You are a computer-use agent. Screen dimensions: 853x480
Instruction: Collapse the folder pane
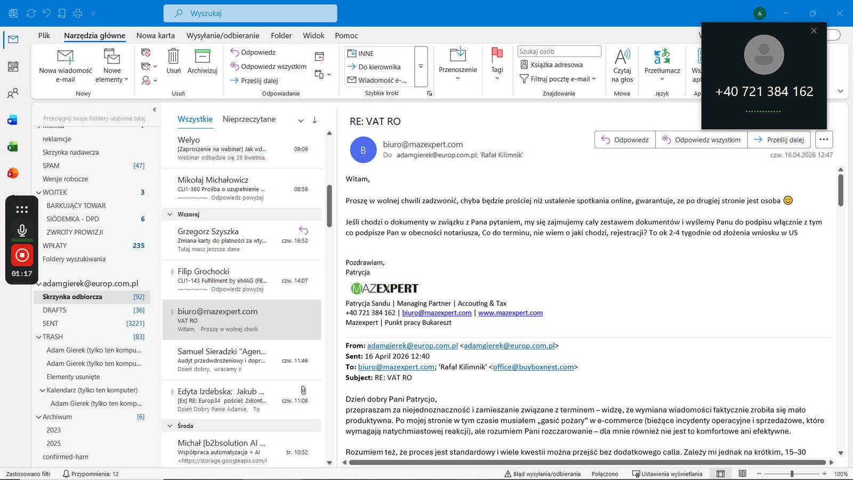pyautogui.click(x=154, y=110)
